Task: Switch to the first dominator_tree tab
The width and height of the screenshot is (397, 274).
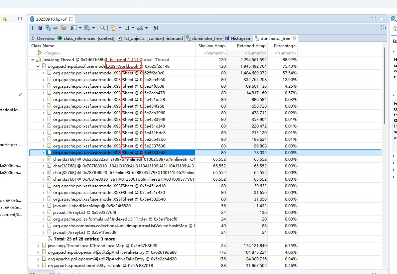Action: [x=204, y=38]
